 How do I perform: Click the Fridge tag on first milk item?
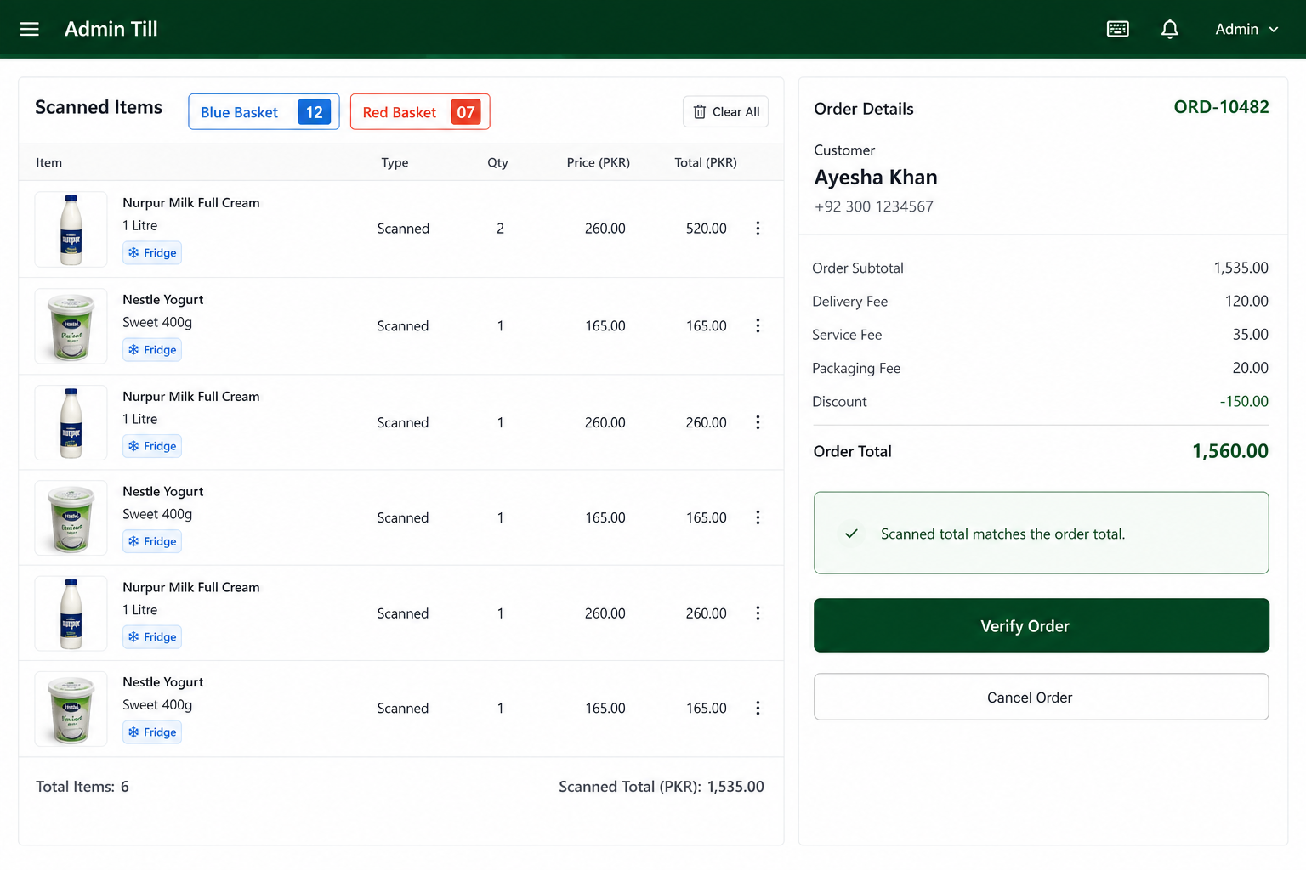[152, 253]
